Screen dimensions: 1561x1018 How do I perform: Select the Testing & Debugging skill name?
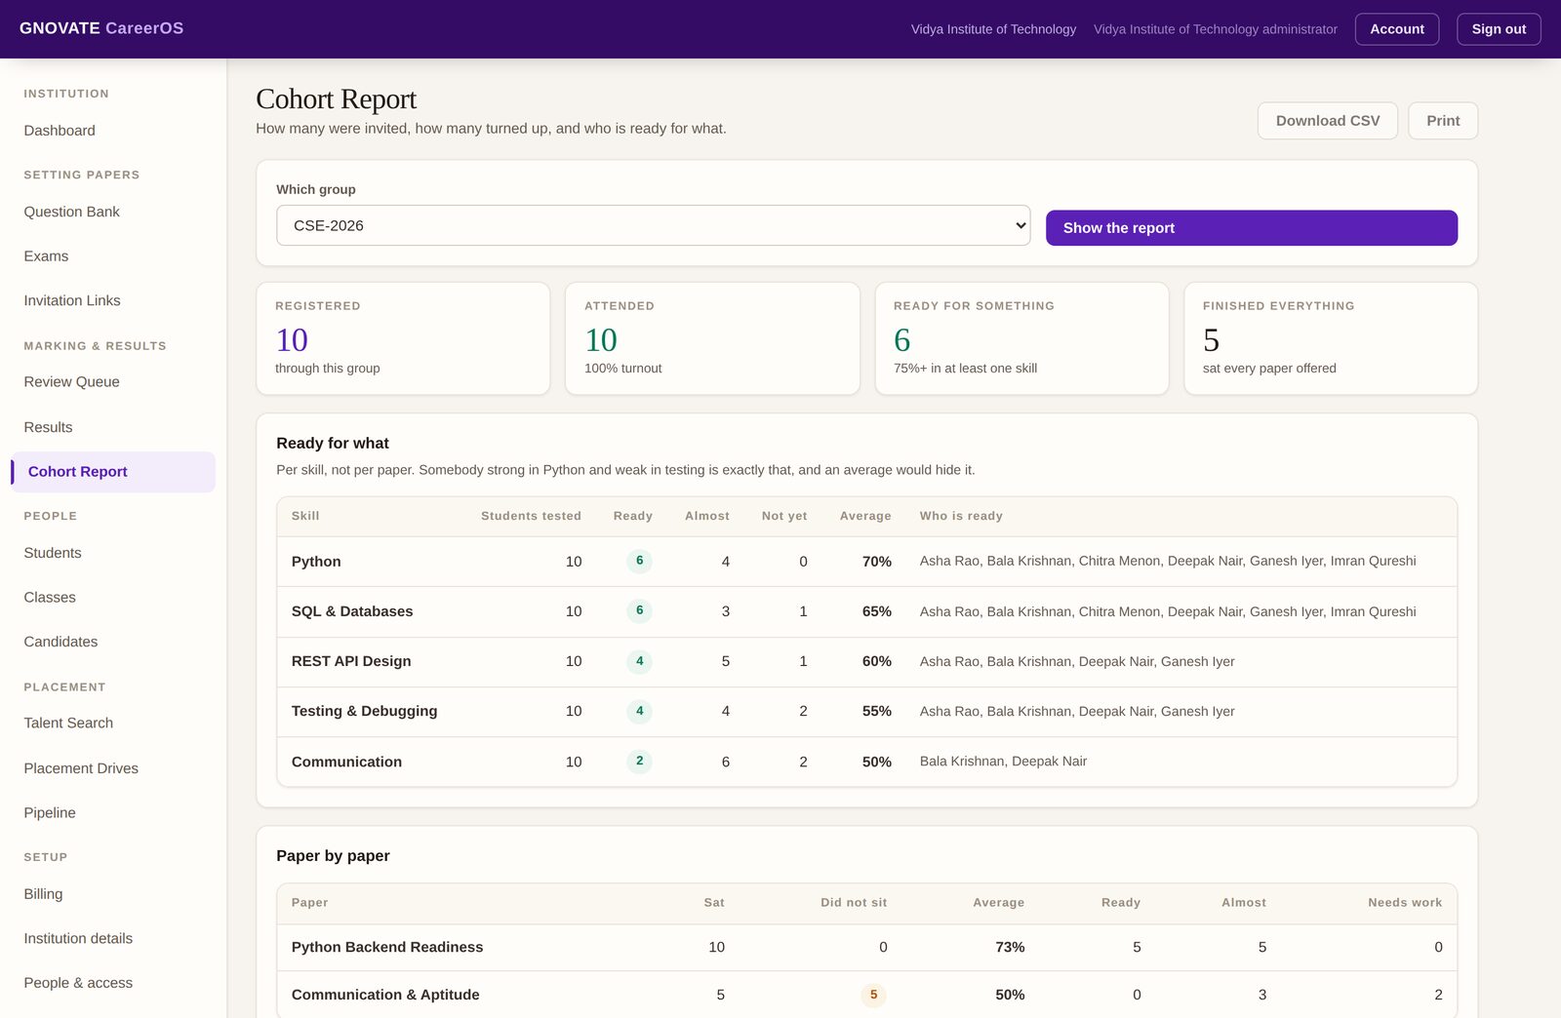pyautogui.click(x=364, y=711)
